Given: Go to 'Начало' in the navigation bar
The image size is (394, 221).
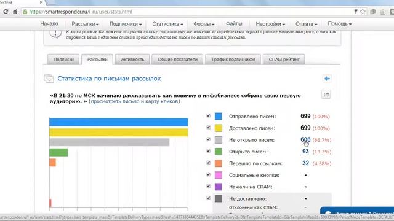Looking at the screenshot, I should click(49, 24).
